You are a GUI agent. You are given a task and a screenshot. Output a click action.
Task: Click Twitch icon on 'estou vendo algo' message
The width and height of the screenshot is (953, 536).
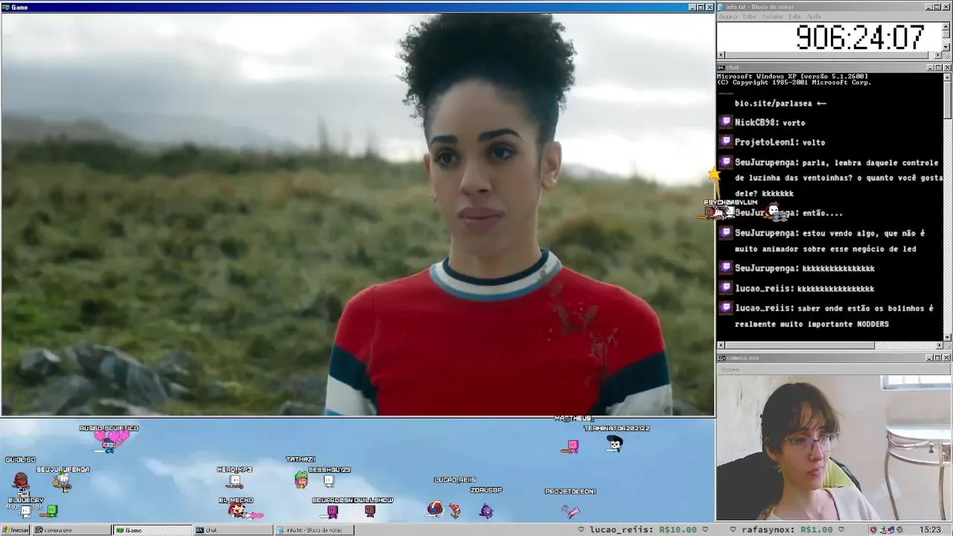pyautogui.click(x=726, y=232)
